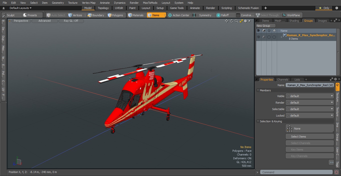Screen dimensions: 341x176
Task: Switch to the Schematic Fusion layout tab
Action: click(x=248, y=8)
